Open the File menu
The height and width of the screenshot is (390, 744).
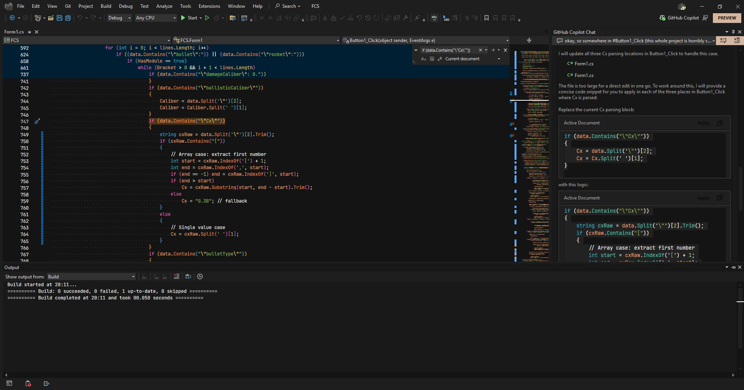(x=21, y=6)
